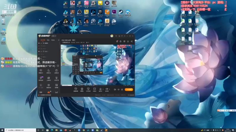236x132 pixels.
Task: Mute the speaker in streaming app
Action: coord(107,89)
